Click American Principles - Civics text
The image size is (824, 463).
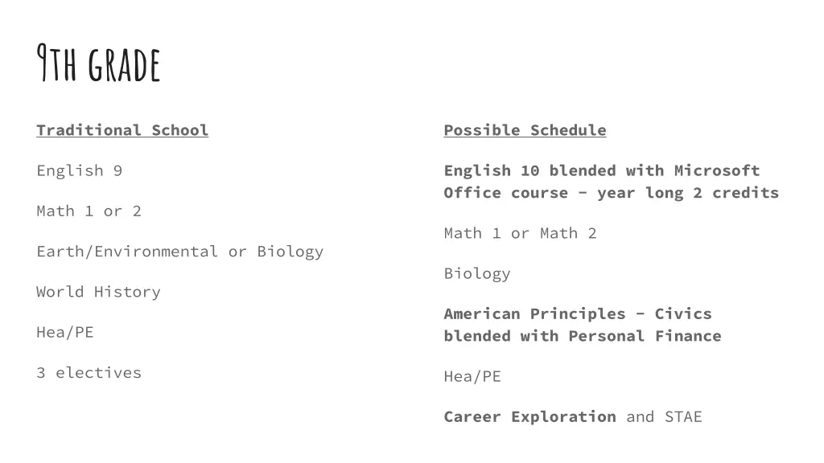[578, 314]
